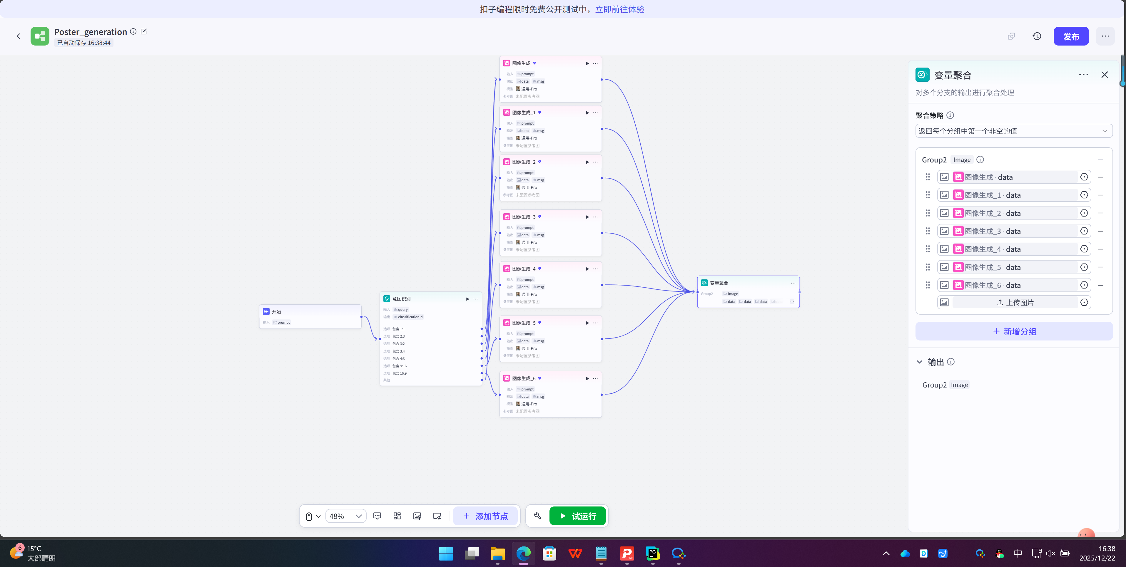Open the version history clock icon

click(1037, 36)
